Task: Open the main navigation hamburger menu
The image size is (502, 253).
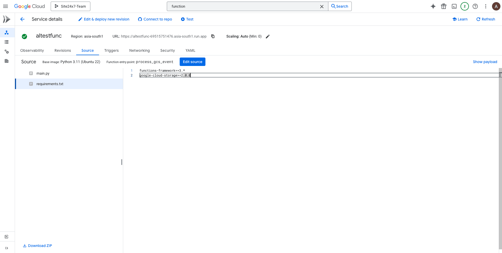Action: [6, 6]
